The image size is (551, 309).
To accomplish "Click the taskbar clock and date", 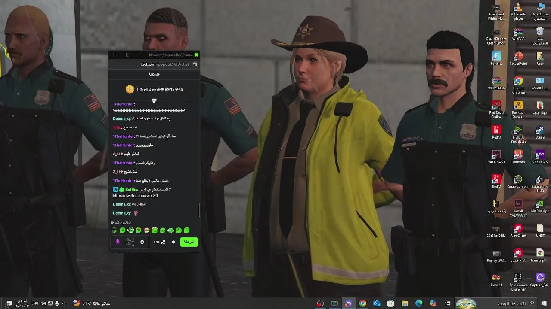I will (x=22, y=303).
